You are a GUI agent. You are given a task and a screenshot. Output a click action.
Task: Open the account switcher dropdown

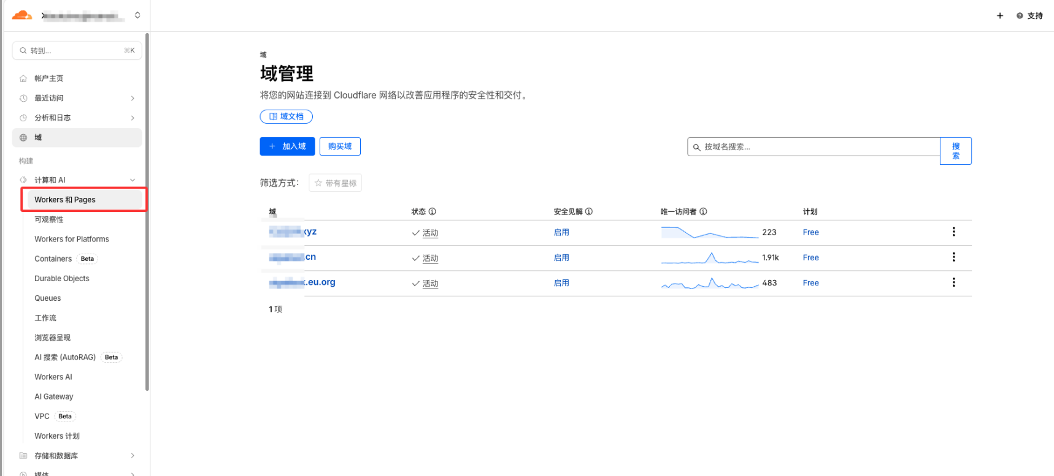pos(137,15)
